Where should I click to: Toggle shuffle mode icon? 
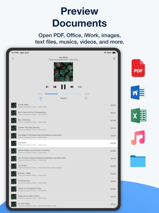[86, 98]
